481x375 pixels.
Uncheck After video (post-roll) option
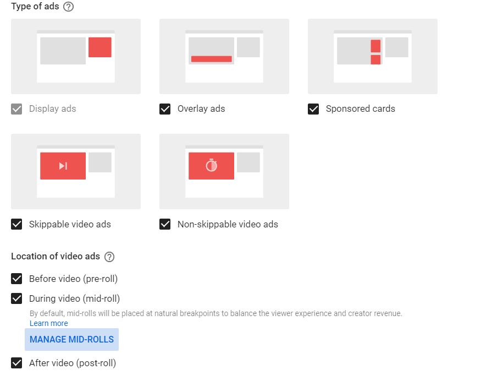(16, 363)
